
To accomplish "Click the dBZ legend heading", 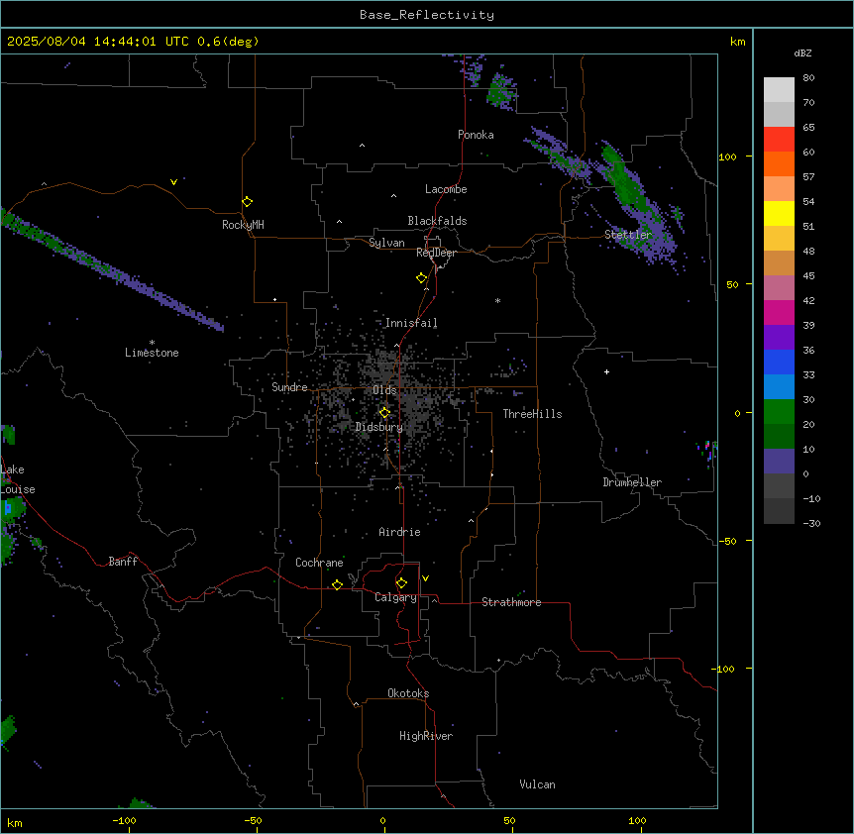I will click(x=802, y=53).
